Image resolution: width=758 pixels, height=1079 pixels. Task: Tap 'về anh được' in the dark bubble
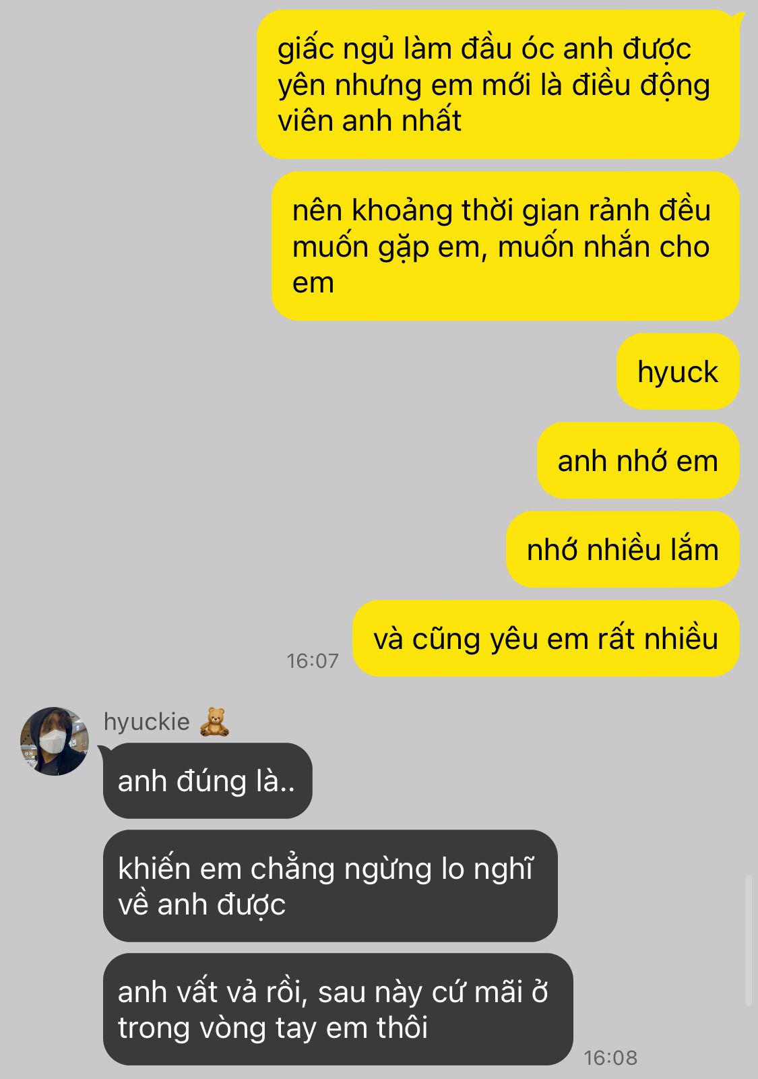pos(201,904)
